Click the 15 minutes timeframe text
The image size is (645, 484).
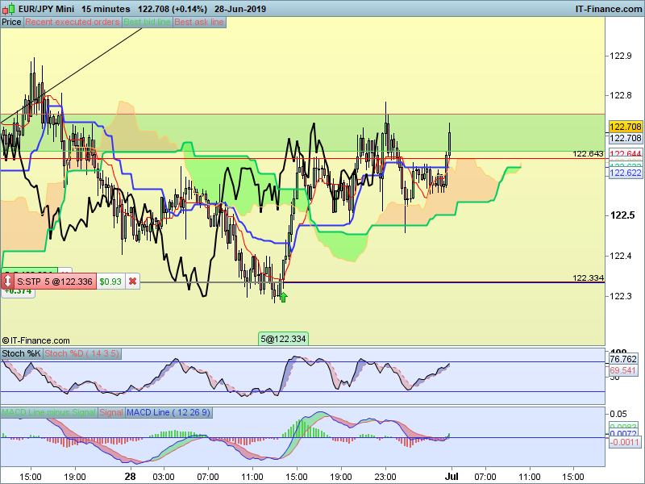pos(106,9)
